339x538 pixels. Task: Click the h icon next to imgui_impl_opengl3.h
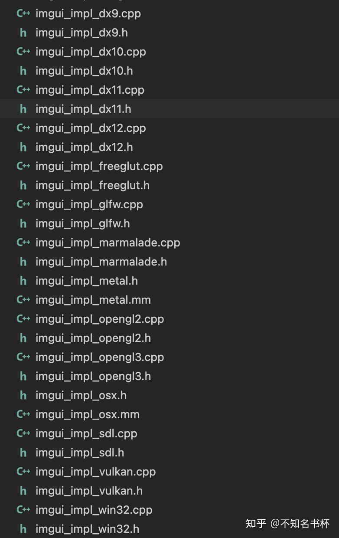pos(23,376)
